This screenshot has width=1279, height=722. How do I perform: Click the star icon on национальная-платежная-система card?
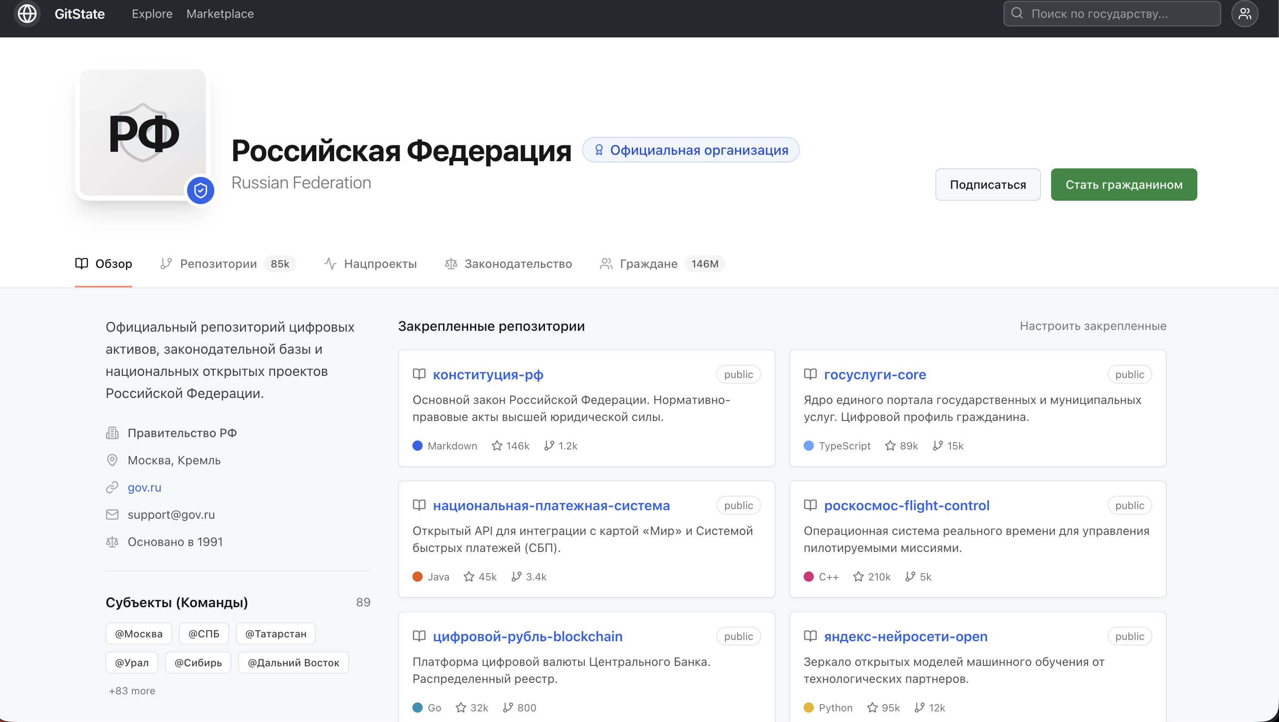point(469,577)
